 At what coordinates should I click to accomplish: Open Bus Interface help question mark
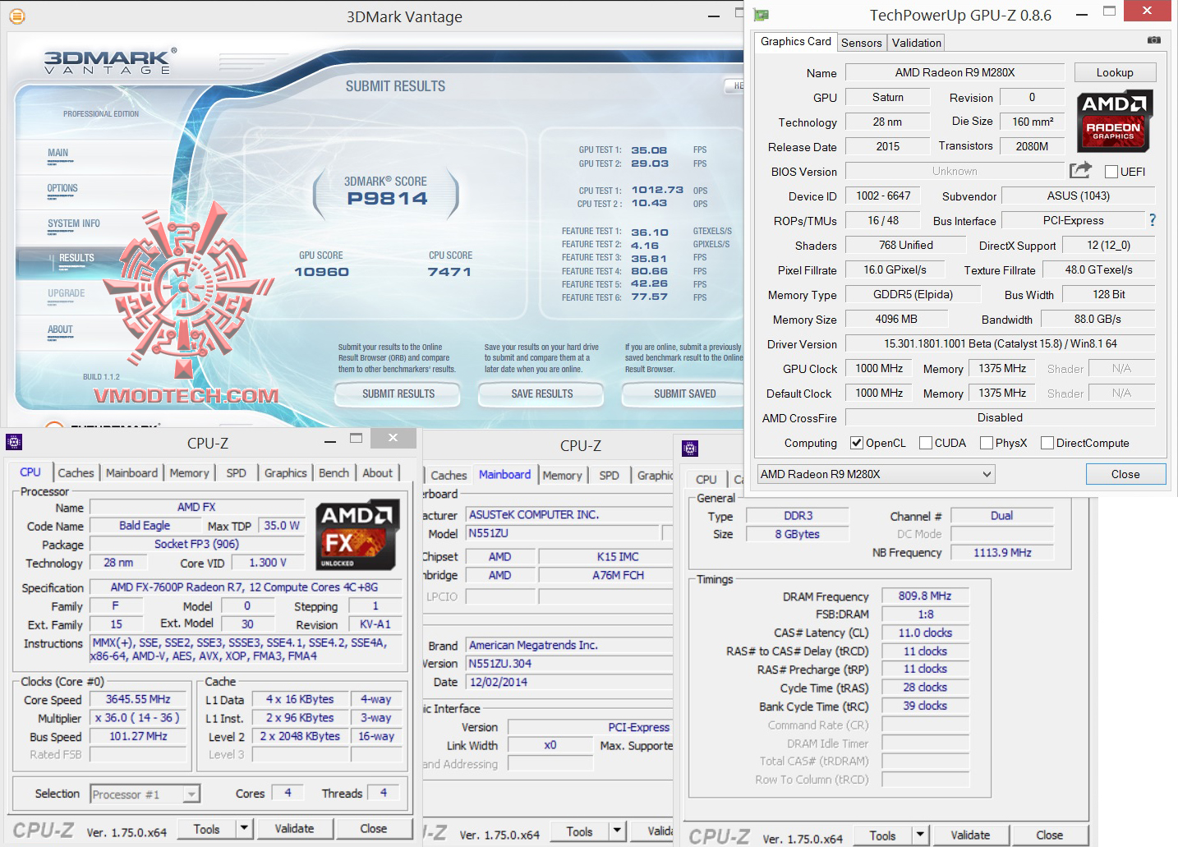click(x=1153, y=220)
